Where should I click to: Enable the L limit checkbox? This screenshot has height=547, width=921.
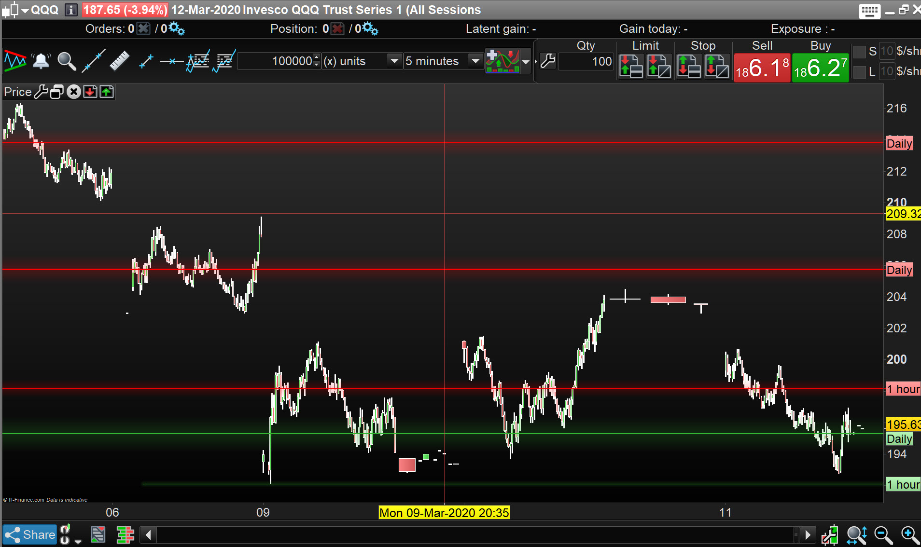click(860, 72)
